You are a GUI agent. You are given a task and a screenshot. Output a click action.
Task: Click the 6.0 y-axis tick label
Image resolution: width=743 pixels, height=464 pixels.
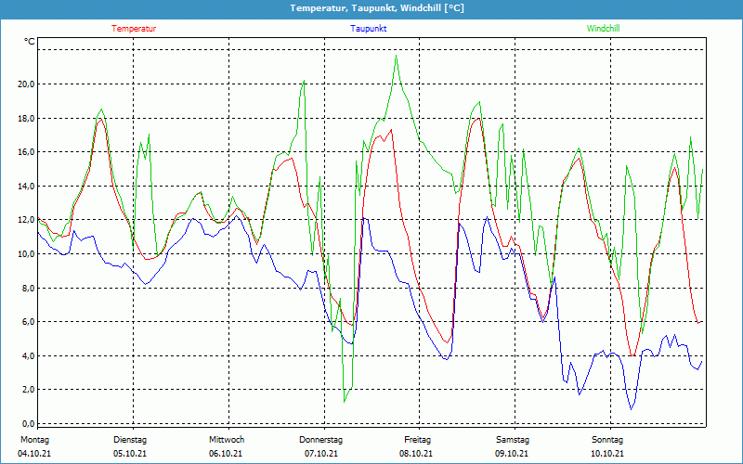point(28,322)
